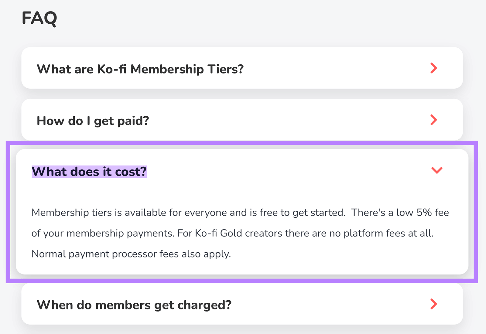Select the answer paragraph mentioning the 5% fee
Image resolution: width=486 pixels, height=334 pixels.
click(x=240, y=233)
